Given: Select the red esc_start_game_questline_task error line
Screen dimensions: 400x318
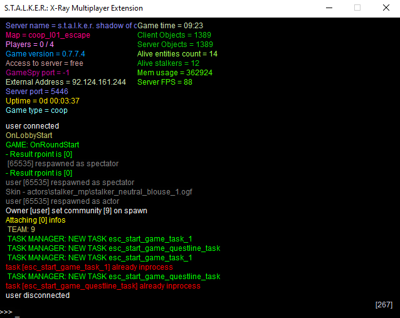Looking at the screenshot, I should [x=103, y=286].
